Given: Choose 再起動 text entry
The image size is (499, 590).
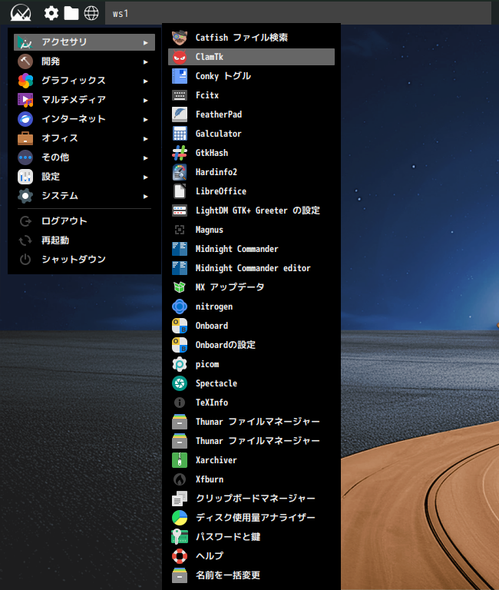Looking at the screenshot, I should [55, 240].
